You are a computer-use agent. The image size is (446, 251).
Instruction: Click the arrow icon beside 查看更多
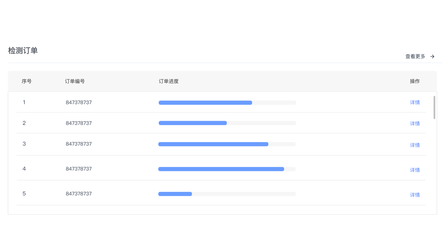(433, 56)
